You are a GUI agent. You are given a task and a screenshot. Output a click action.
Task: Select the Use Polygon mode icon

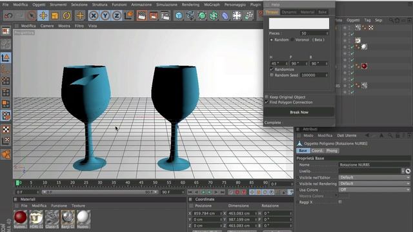pyautogui.click(x=6, y=104)
